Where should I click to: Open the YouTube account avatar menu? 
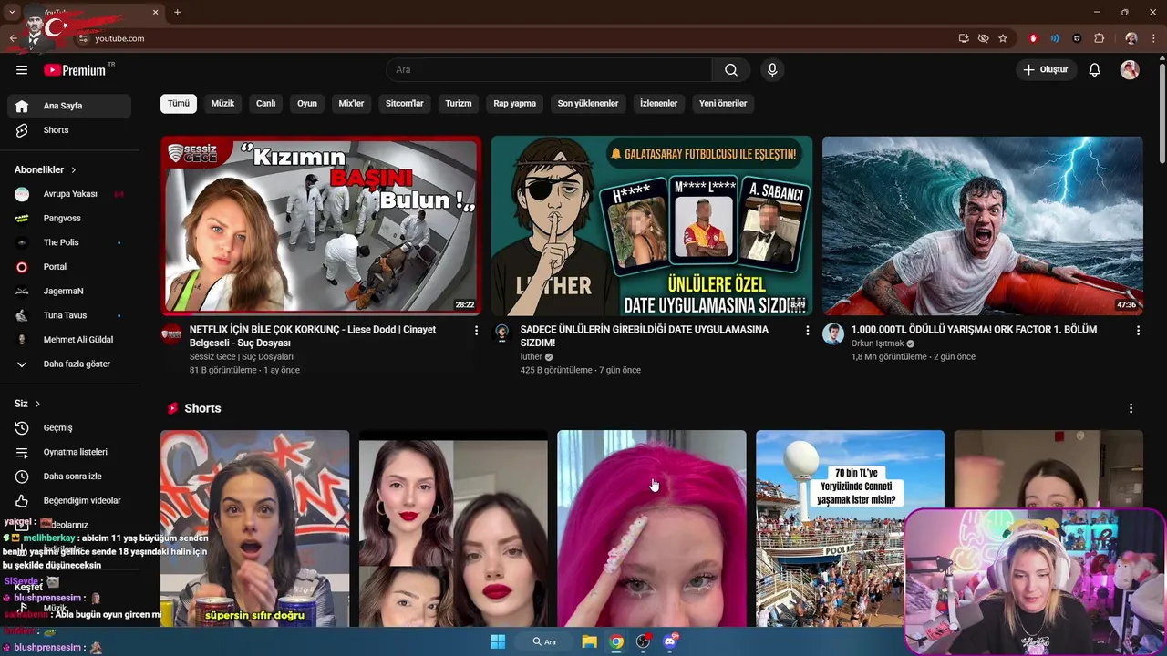pos(1130,70)
